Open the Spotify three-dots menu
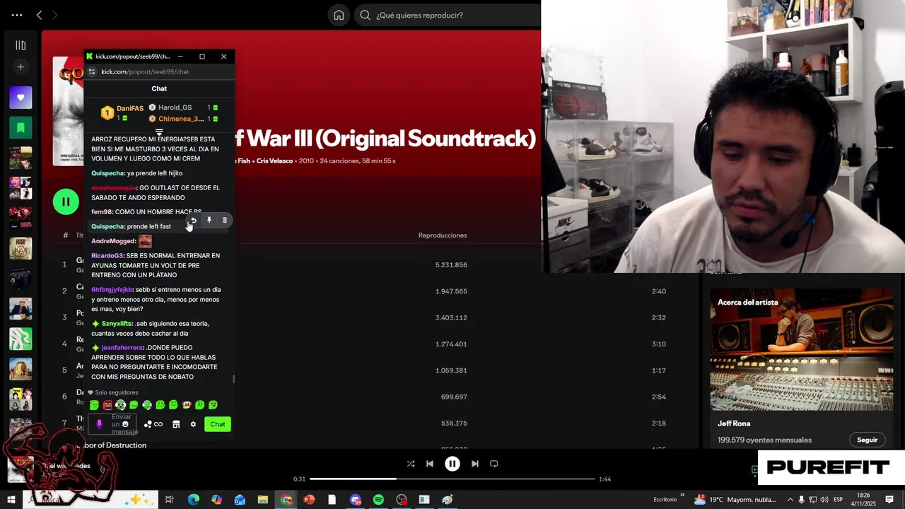This screenshot has width=905, height=509. [17, 15]
